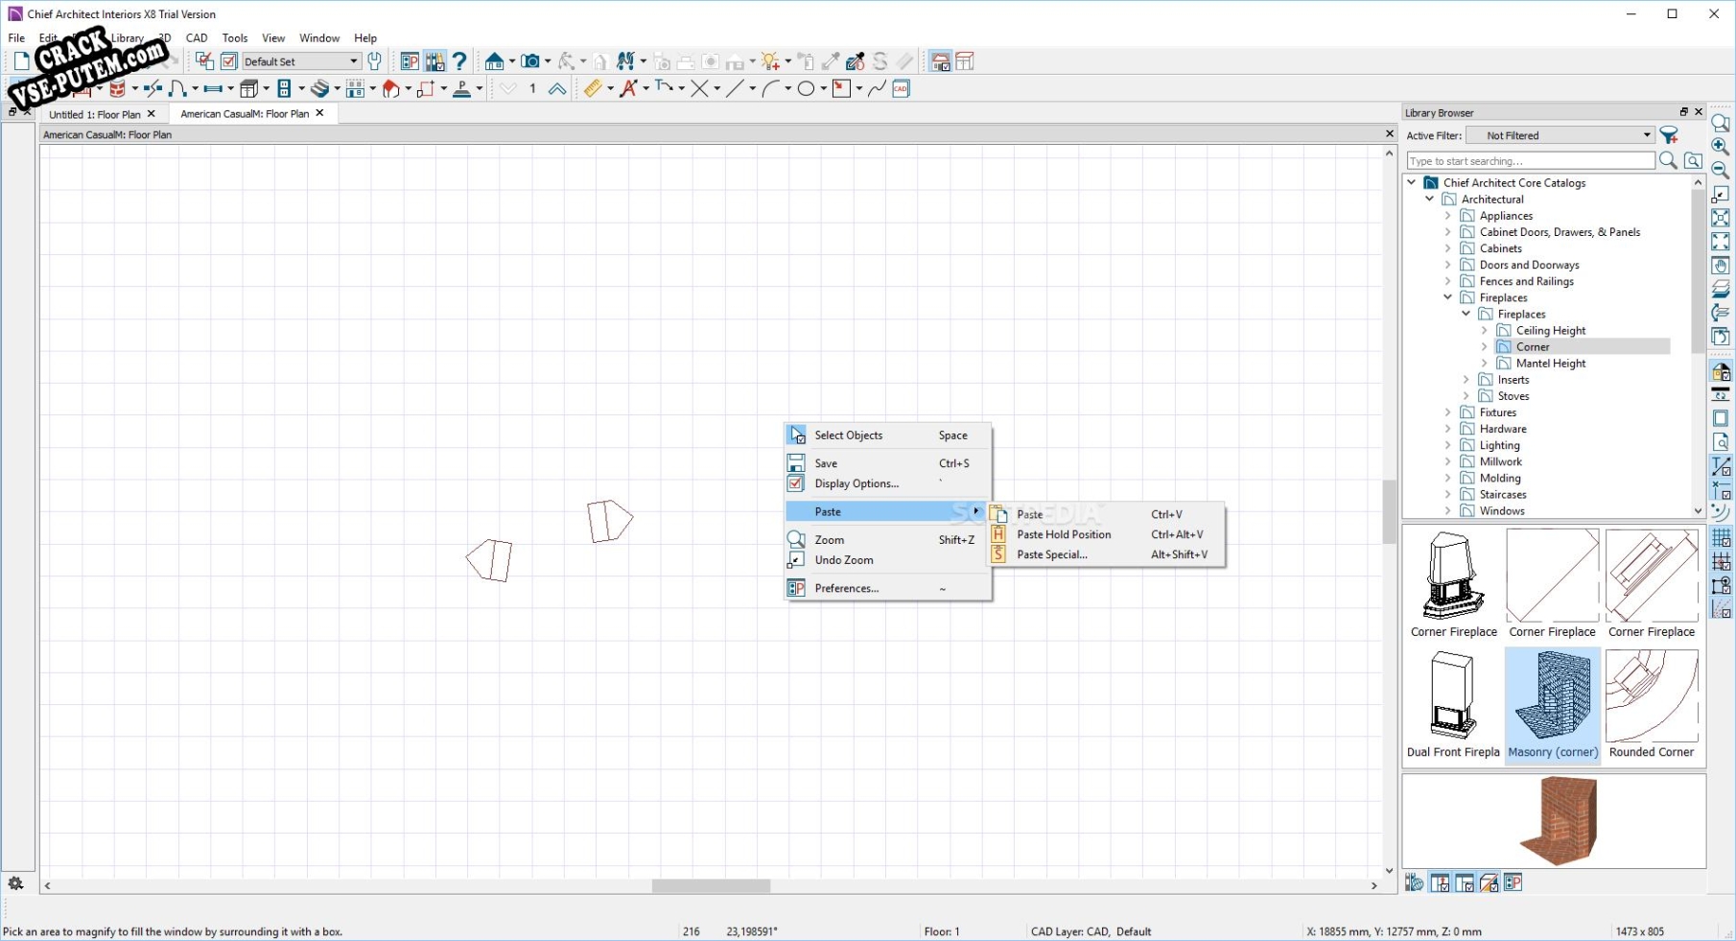Click the Zoom Out magnifier in side toolbar

pyautogui.click(x=1721, y=171)
